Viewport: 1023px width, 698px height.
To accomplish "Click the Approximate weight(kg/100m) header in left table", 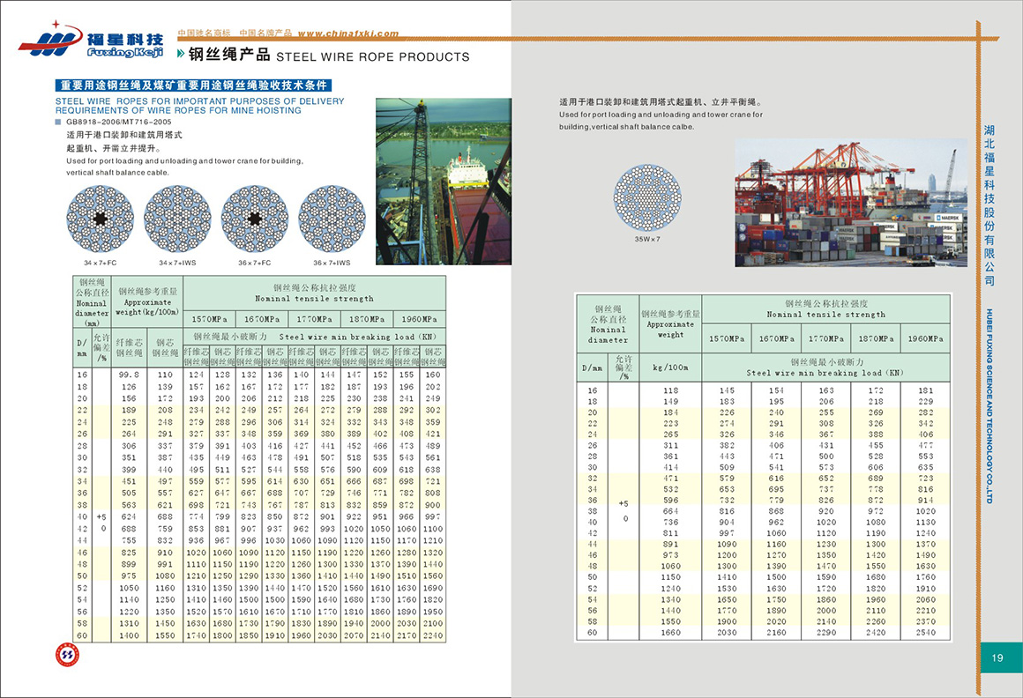I will tap(146, 302).
